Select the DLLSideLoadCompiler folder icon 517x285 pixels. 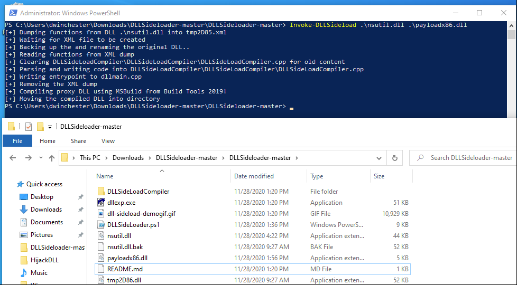[x=101, y=191]
